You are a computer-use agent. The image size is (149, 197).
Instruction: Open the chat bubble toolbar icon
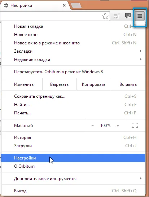click(x=128, y=16)
